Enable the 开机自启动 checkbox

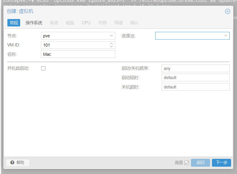(43, 69)
